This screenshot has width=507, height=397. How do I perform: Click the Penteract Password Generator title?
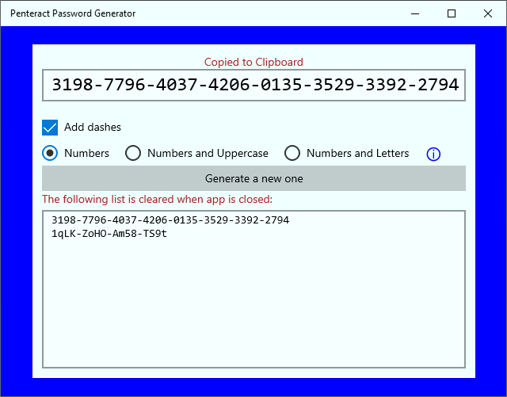click(x=73, y=13)
